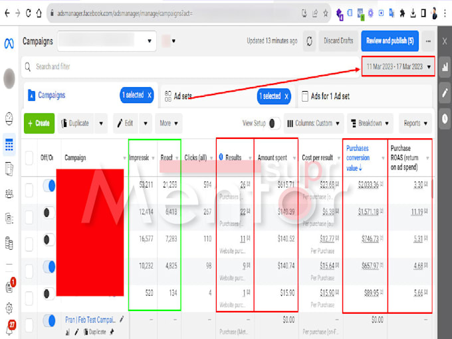Open the audiences people icon in the sidebar

(x=9, y=193)
